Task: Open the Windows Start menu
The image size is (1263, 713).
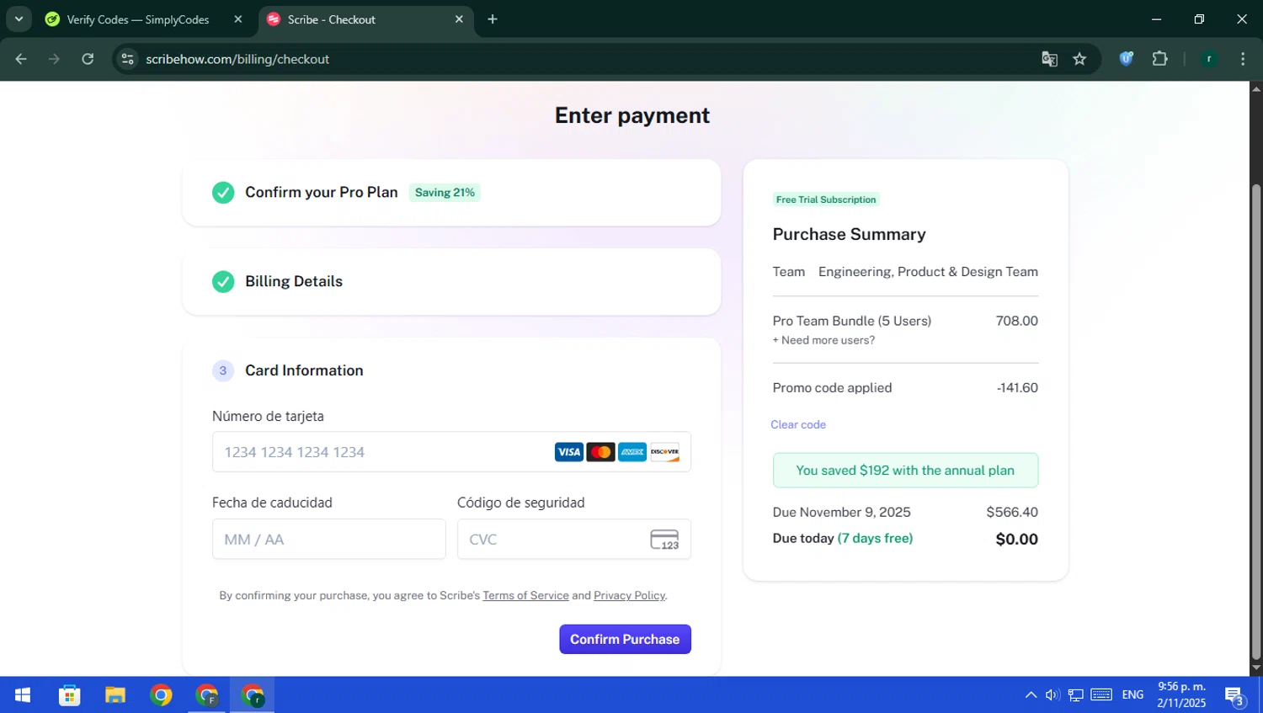Action: [x=23, y=695]
